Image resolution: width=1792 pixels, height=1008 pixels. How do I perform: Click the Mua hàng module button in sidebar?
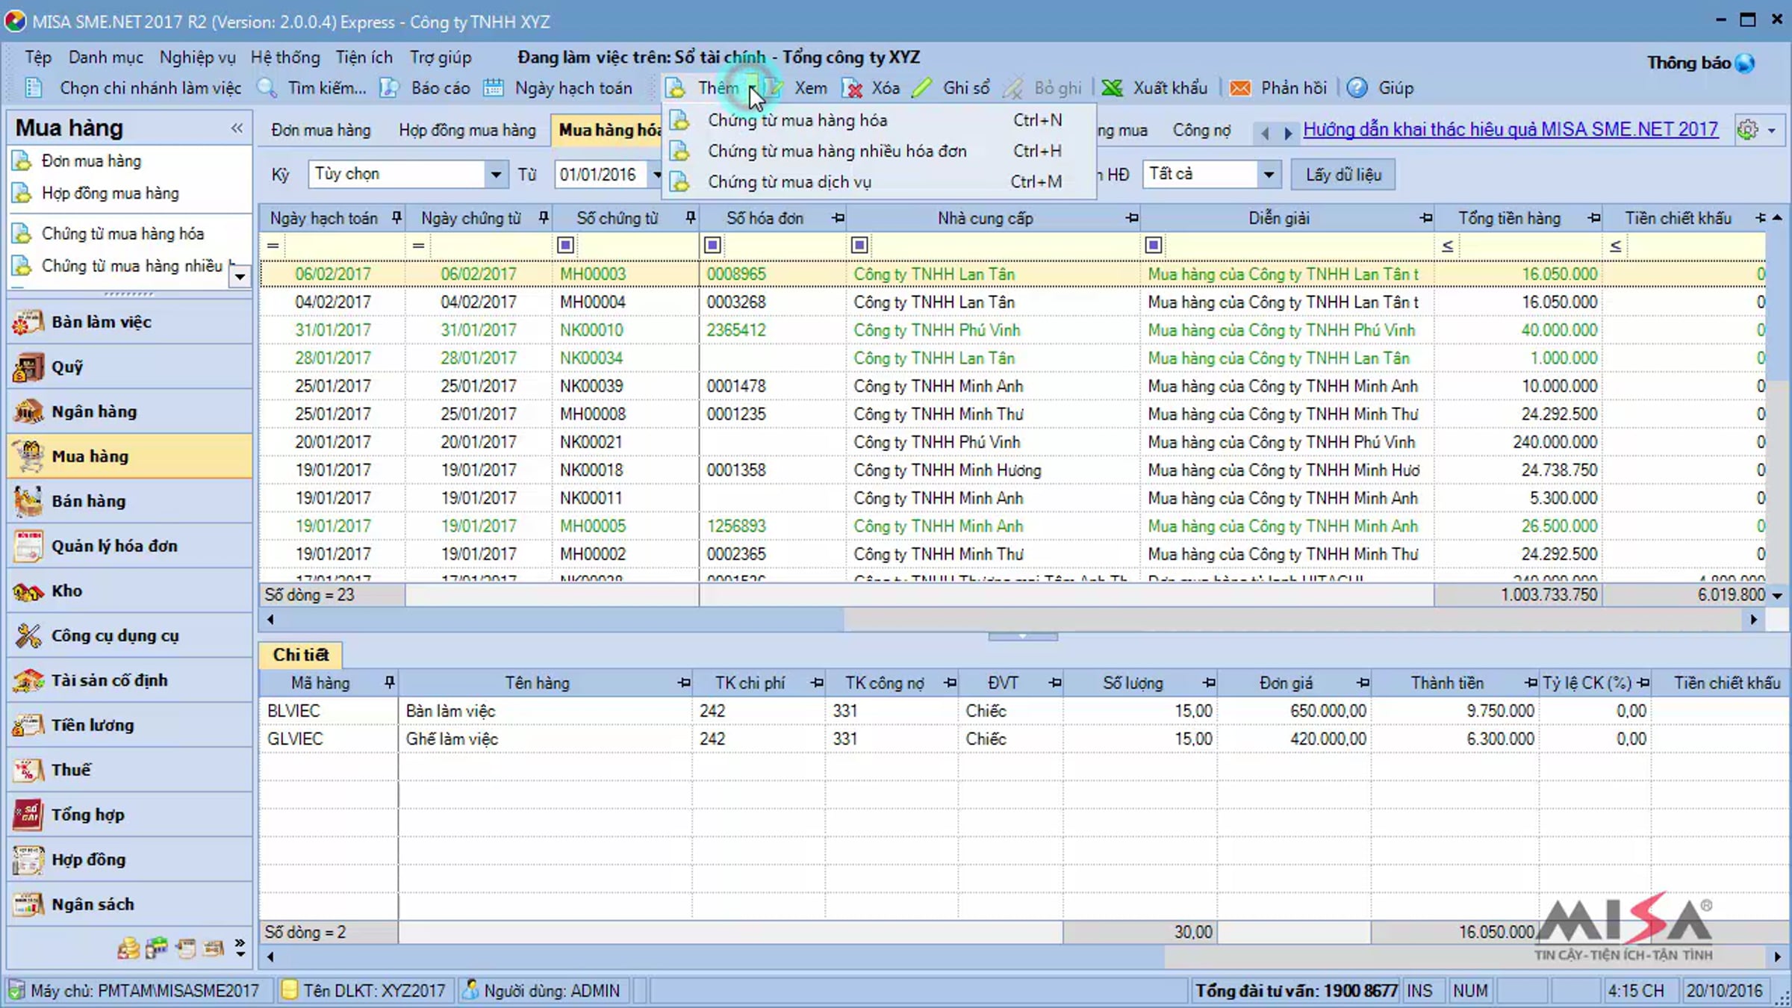click(x=130, y=456)
